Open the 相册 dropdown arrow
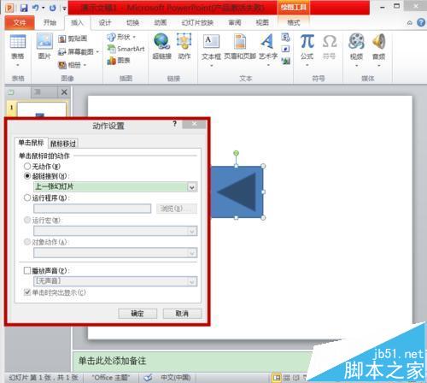This screenshot has width=427, height=383. [x=85, y=65]
